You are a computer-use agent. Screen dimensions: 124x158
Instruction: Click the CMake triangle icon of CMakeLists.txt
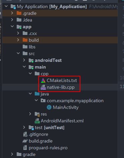[43, 80]
